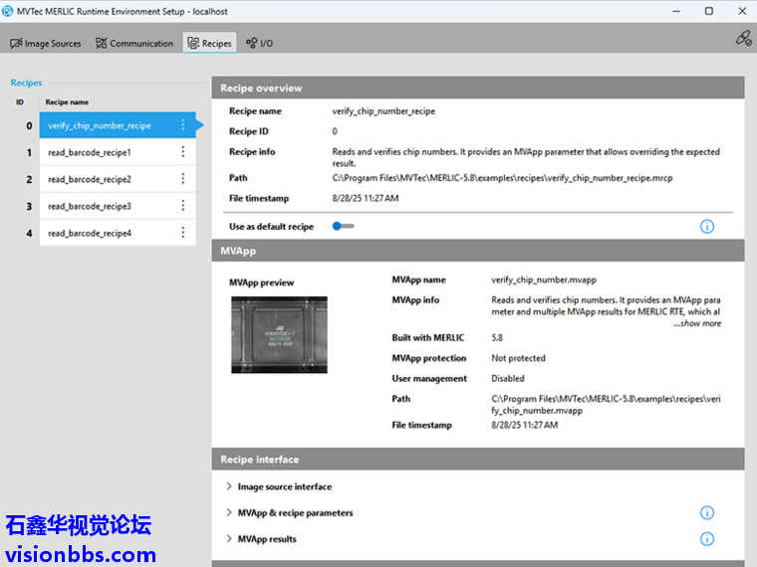Expand the Image source interface section
This screenshot has height=567, width=757.
click(x=284, y=486)
